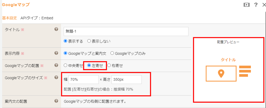Screen dimensions: 266x108
Task: Show help tooltip for 表示内容 row
Action: [x=56, y=53]
